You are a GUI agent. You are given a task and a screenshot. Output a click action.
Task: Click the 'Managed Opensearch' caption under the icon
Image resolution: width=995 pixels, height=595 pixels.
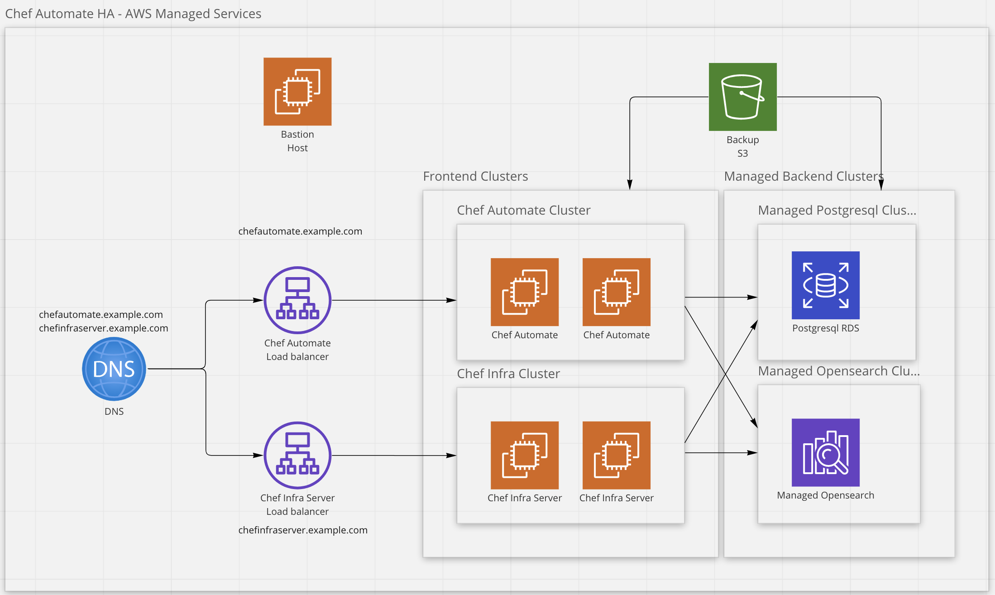[826, 495]
